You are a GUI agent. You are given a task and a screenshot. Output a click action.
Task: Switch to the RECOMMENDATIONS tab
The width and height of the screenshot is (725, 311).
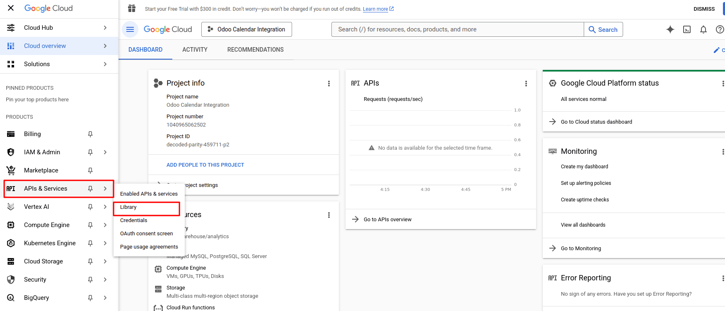pyautogui.click(x=256, y=50)
